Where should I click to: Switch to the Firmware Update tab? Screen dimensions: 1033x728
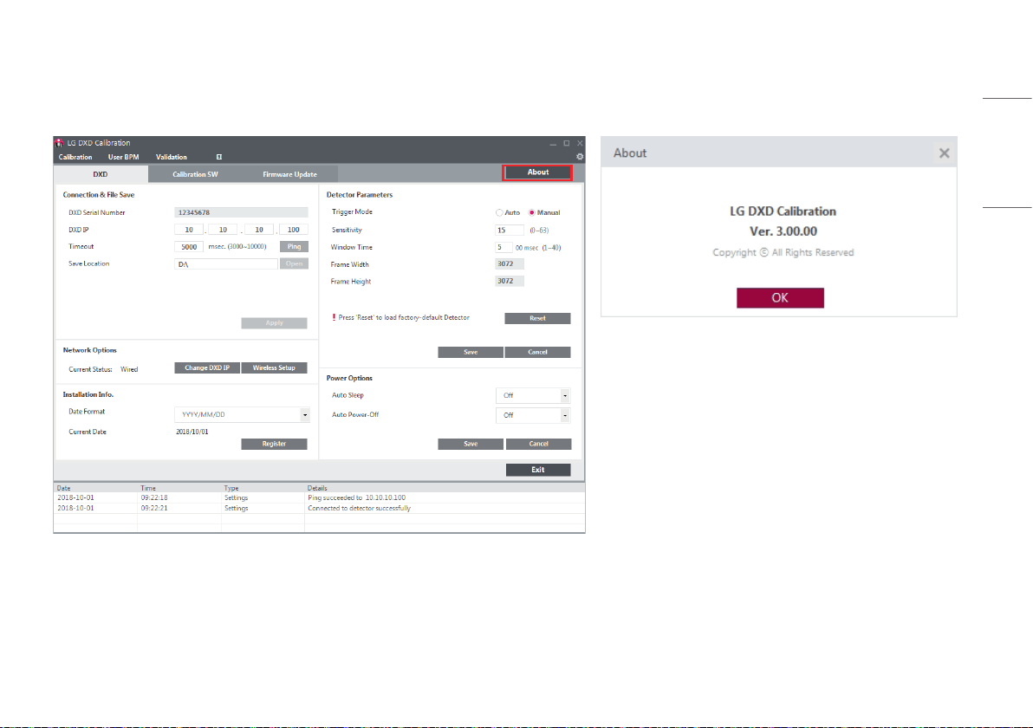(289, 174)
